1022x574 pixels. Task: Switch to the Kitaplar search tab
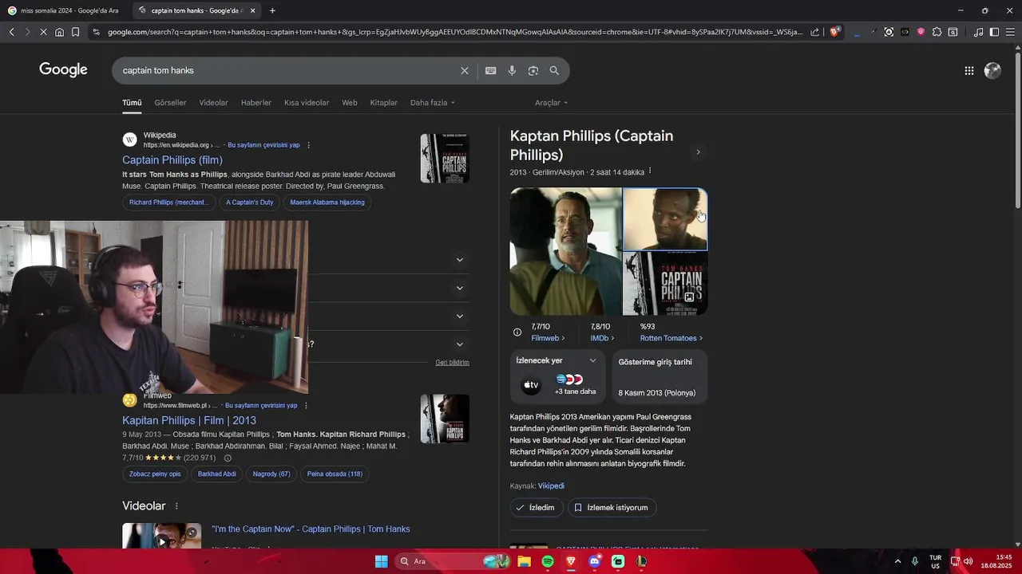383,103
